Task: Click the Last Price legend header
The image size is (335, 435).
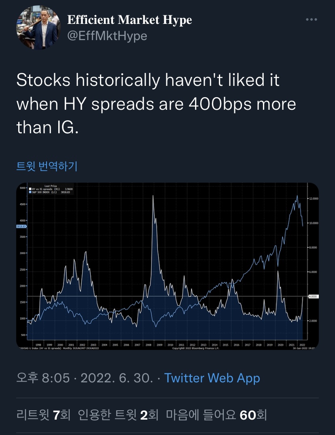Action: (51, 186)
